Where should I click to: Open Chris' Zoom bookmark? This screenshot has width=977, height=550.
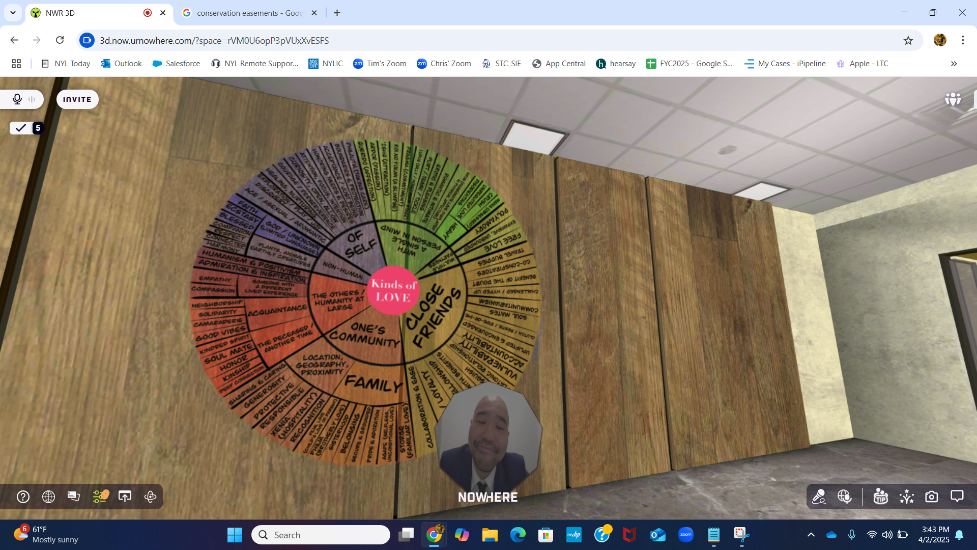point(444,64)
